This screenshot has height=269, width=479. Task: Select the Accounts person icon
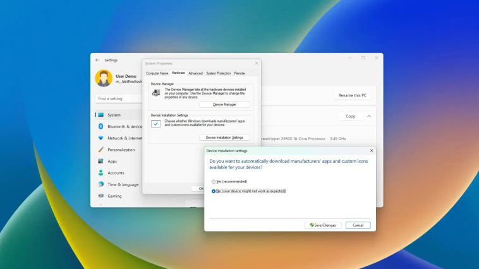[100, 172]
